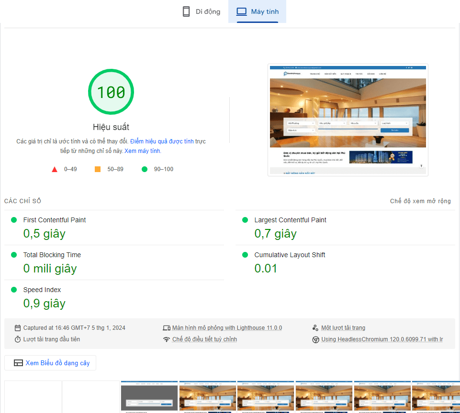The height and width of the screenshot is (413, 460).
Task: Click the 0.01 layout shift value
Action: (x=266, y=269)
